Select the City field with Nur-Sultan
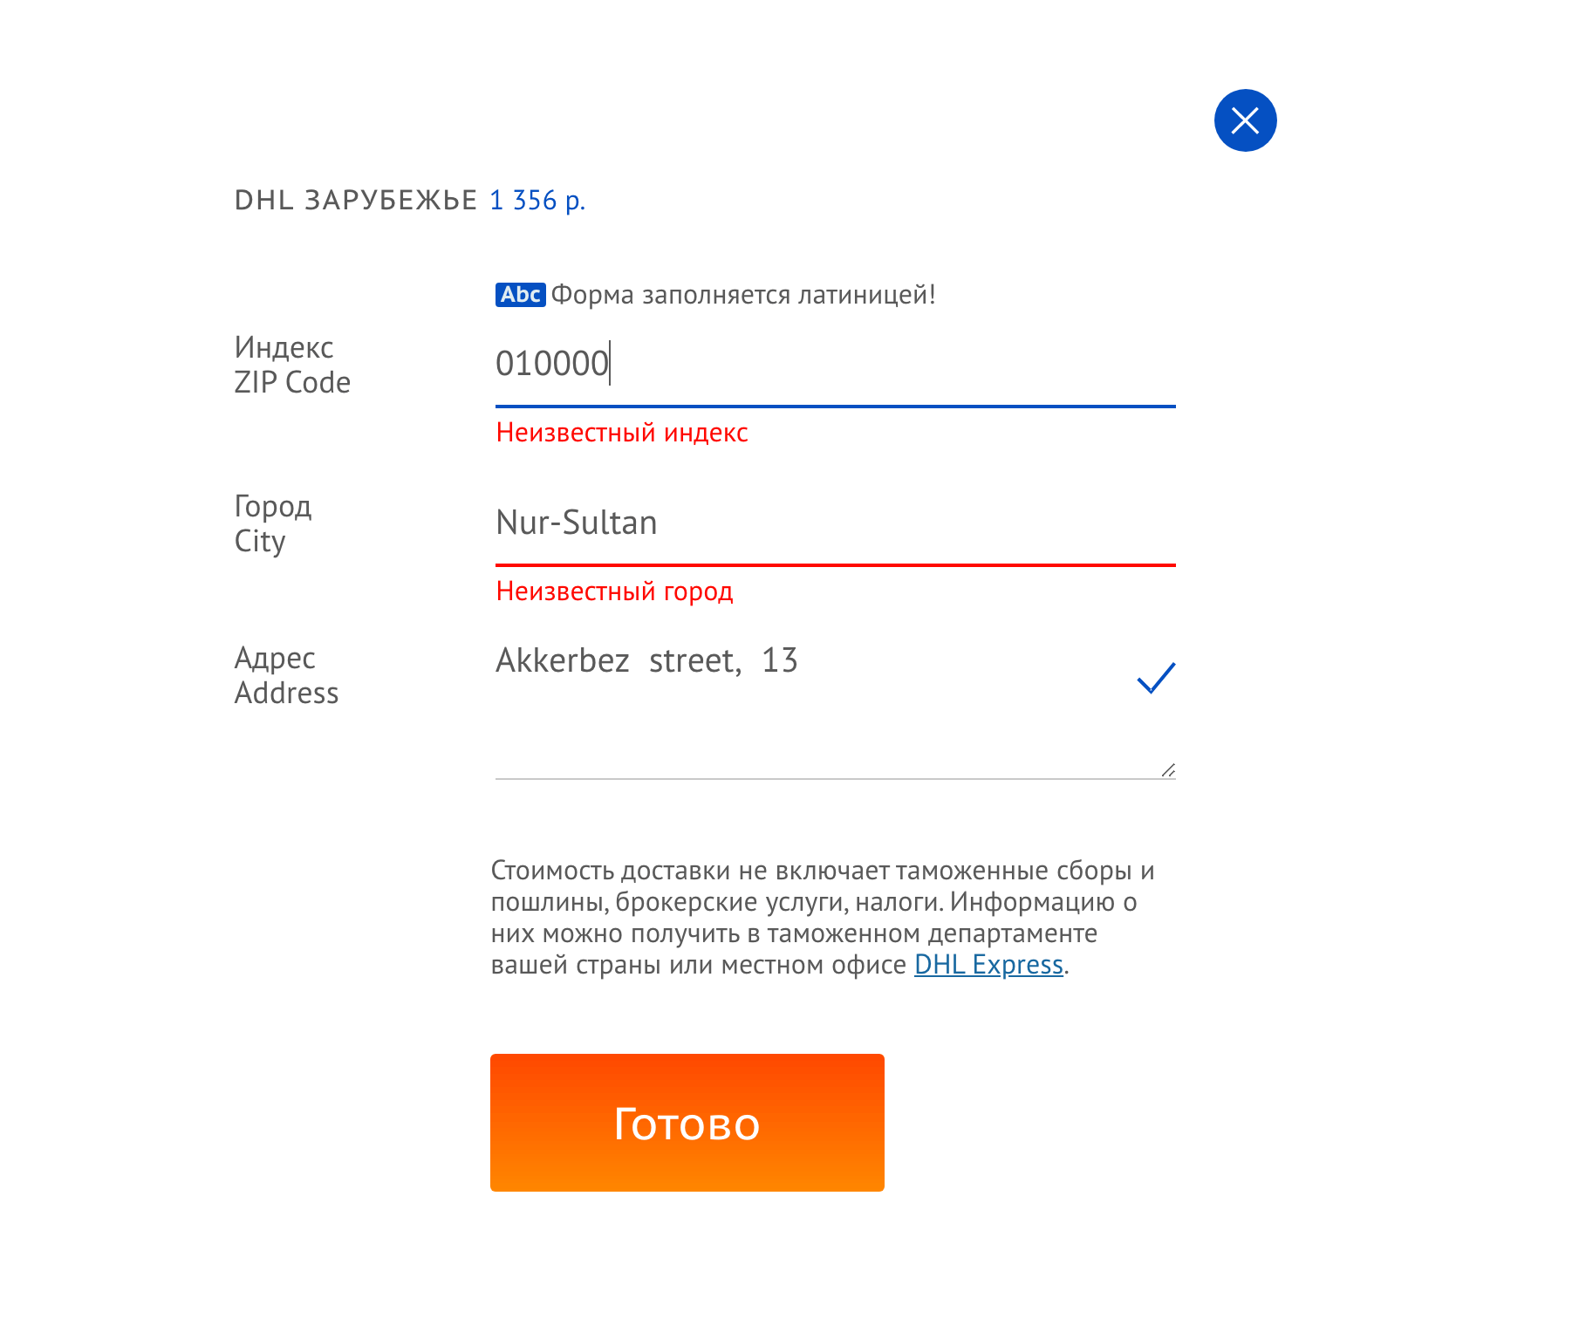The width and height of the screenshot is (1579, 1326). click(x=835, y=523)
